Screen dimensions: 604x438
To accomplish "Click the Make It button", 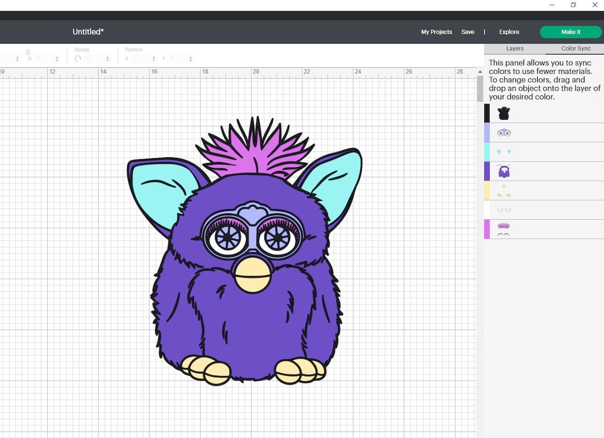I will coord(571,32).
